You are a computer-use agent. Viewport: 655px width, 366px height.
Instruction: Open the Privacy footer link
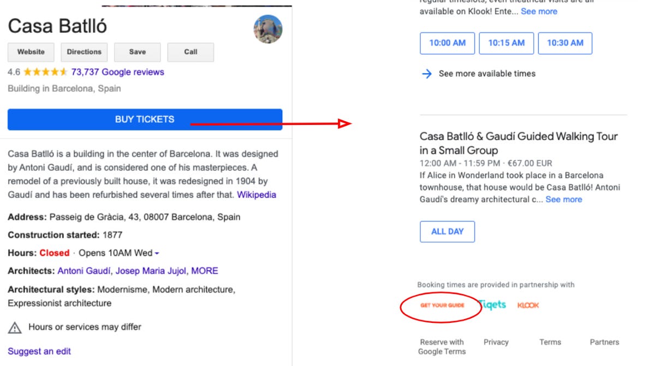(x=496, y=342)
